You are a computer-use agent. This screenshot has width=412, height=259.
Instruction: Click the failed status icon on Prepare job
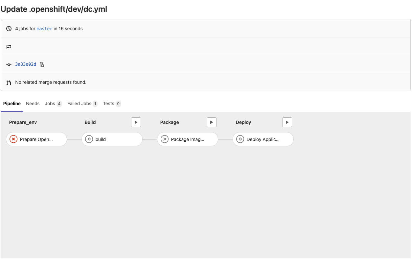point(13,139)
